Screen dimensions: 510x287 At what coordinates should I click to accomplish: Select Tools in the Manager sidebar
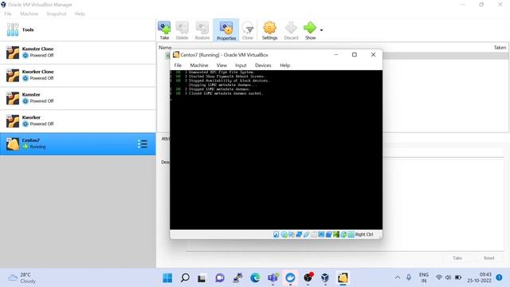[78, 29]
